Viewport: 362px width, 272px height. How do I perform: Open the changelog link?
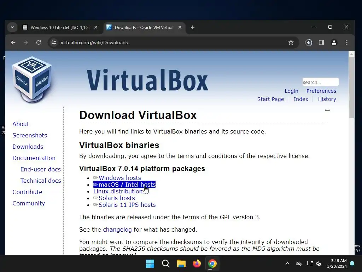117,229
